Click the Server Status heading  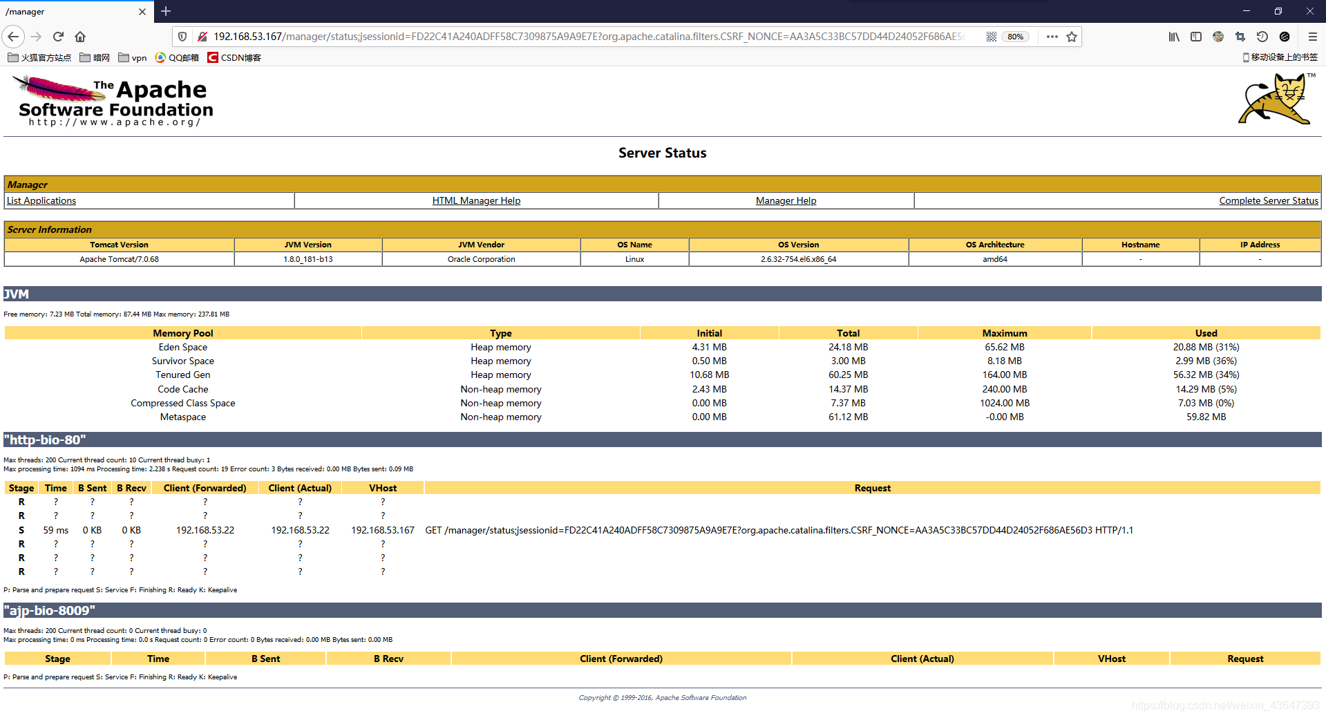662,153
